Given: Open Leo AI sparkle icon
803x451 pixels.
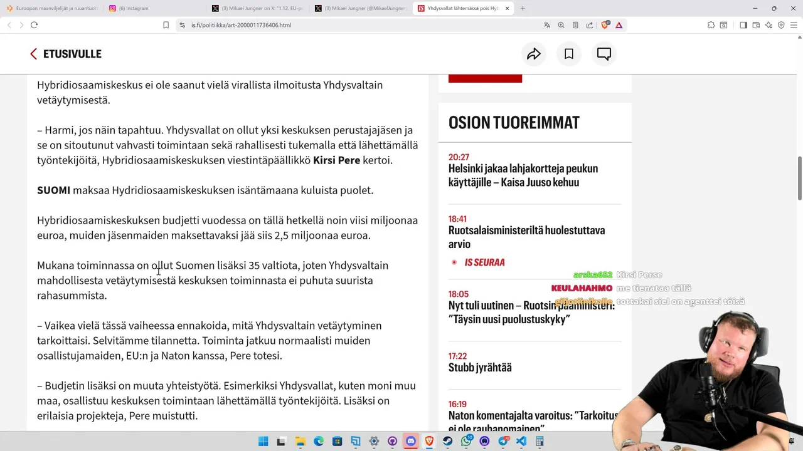Looking at the screenshot, I should [x=768, y=25].
